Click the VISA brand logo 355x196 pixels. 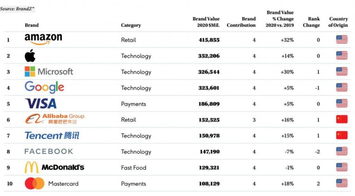41,104
